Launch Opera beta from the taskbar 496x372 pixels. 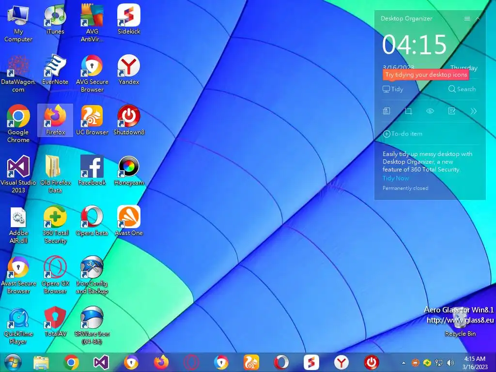point(281,362)
